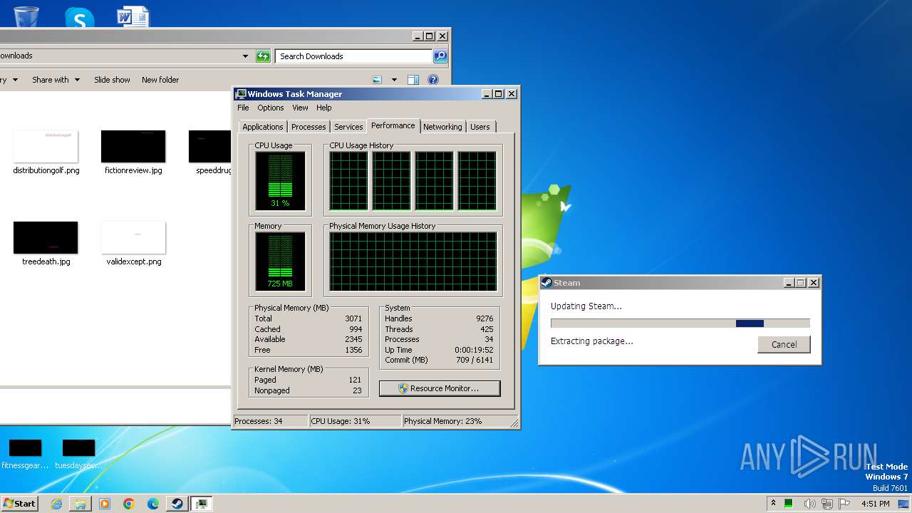Open the volume speaker tray icon
Viewport: 912px width, 513px height.
(x=810, y=504)
